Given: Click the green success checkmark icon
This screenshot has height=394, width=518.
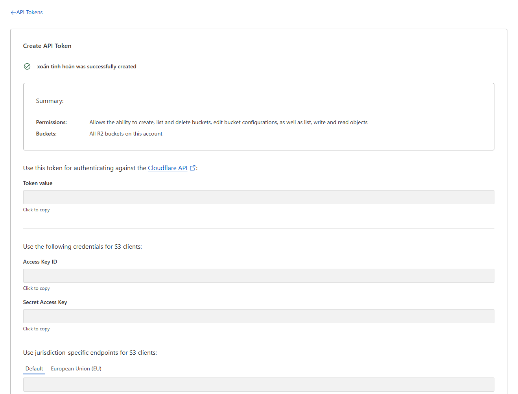Looking at the screenshot, I should click(27, 66).
